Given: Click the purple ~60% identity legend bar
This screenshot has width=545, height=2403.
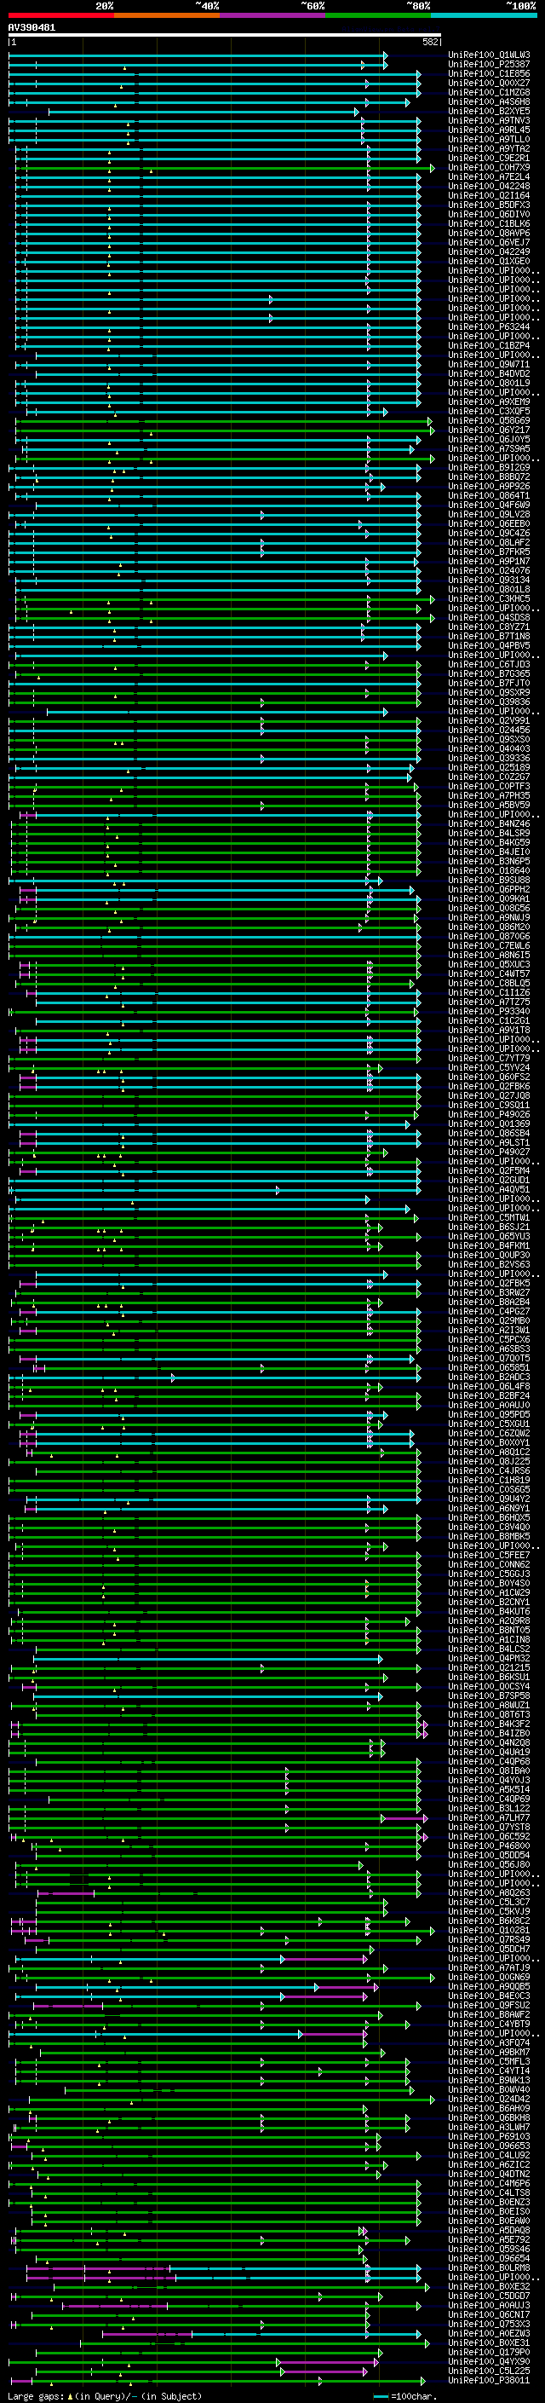Looking at the screenshot, I should point(272,15).
